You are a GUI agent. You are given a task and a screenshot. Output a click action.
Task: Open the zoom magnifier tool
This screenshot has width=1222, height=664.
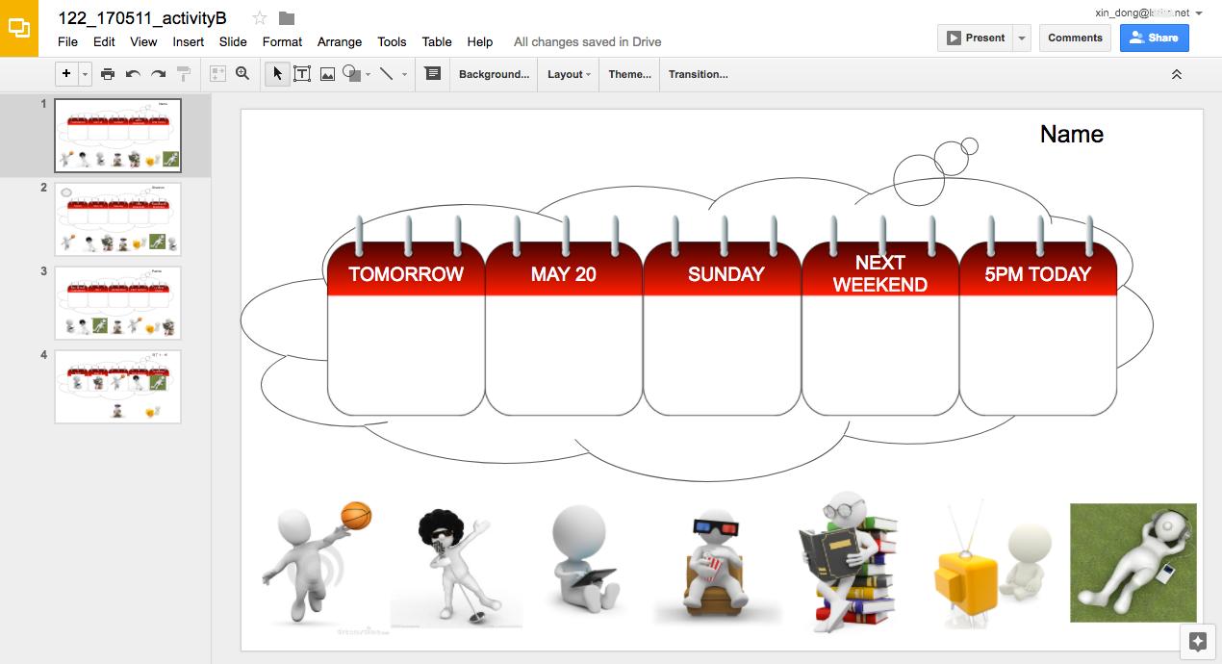[x=242, y=74]
